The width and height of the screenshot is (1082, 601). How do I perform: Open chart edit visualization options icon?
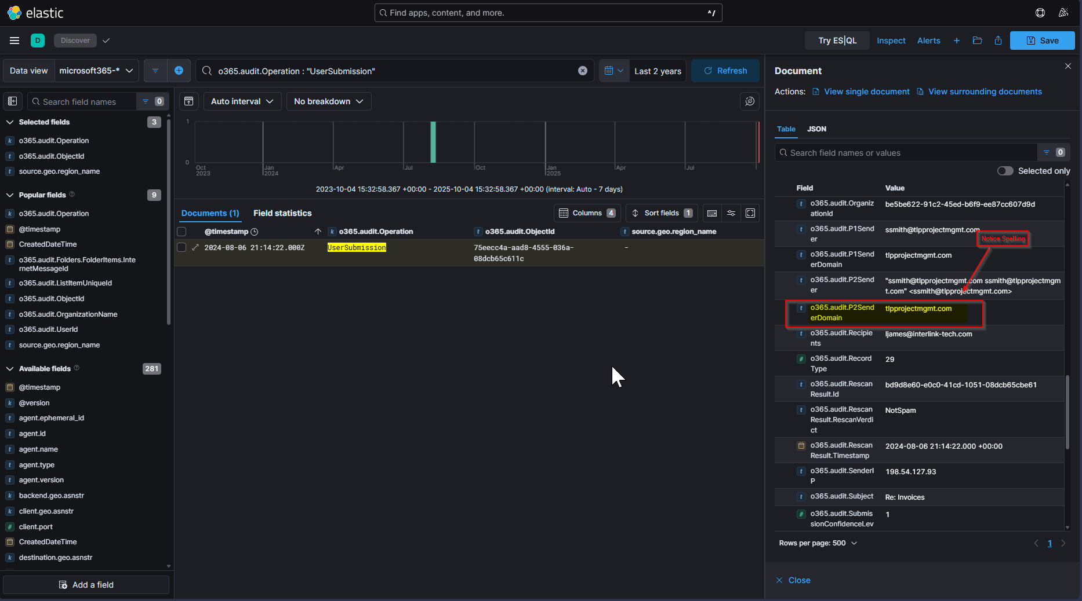coord(750,101)
